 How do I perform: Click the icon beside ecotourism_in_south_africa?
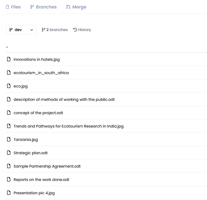pyautogui.click(x=9, y=73)
